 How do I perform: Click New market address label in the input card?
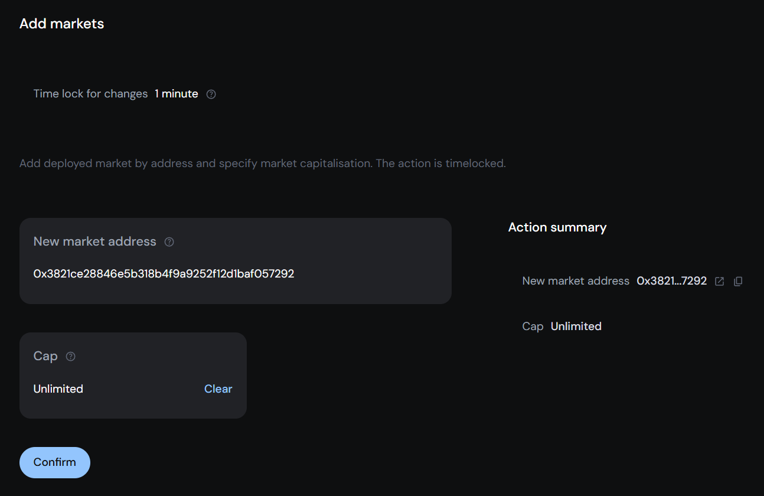(x=94, y=242)
